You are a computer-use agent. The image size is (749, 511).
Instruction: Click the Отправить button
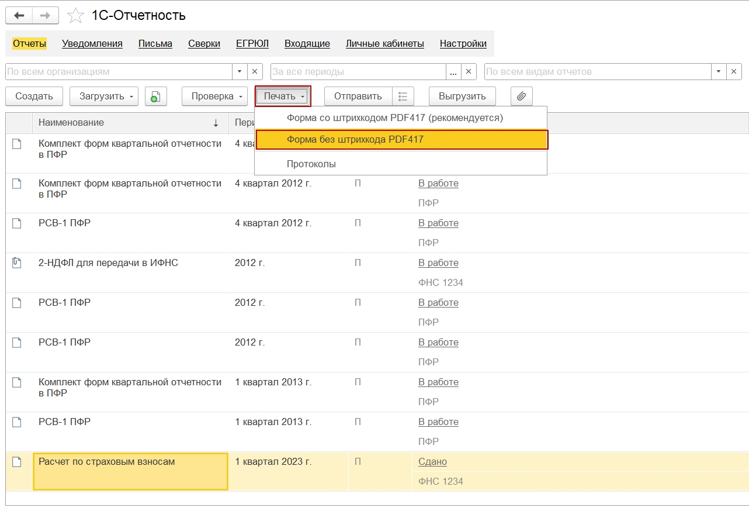click(x=358, y=96)
